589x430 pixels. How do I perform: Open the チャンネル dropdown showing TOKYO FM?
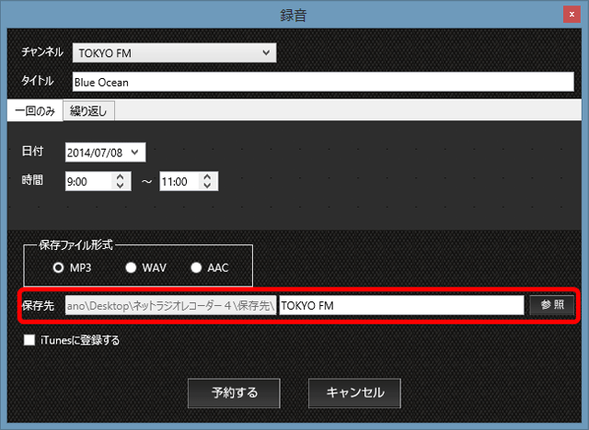174,53
